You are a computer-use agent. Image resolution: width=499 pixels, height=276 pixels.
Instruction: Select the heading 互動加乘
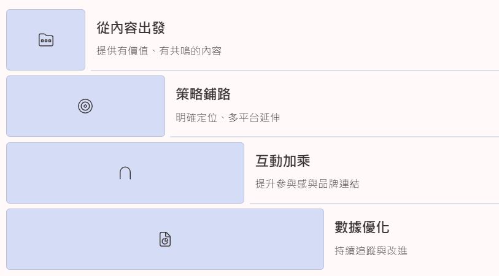(282, 161)
